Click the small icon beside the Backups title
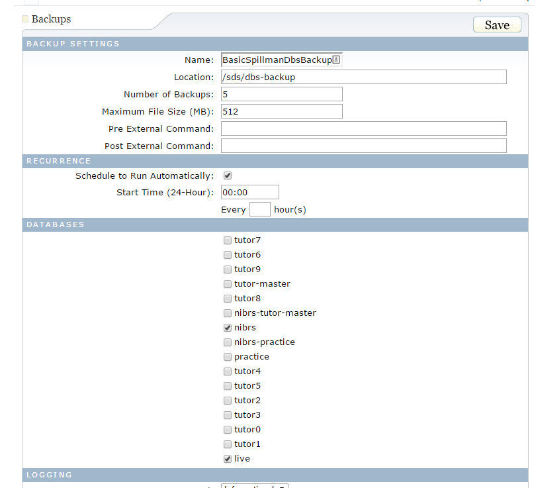534x488 pixels. coord(26,19)
